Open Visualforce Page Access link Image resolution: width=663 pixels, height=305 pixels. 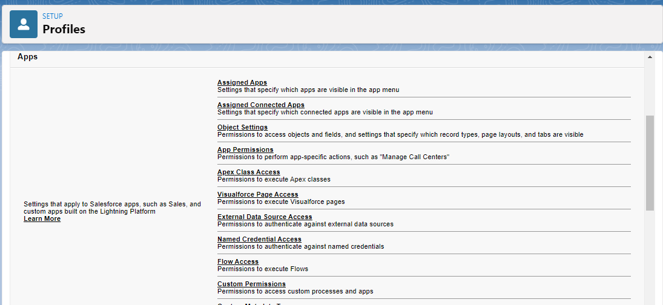[258, 194]
